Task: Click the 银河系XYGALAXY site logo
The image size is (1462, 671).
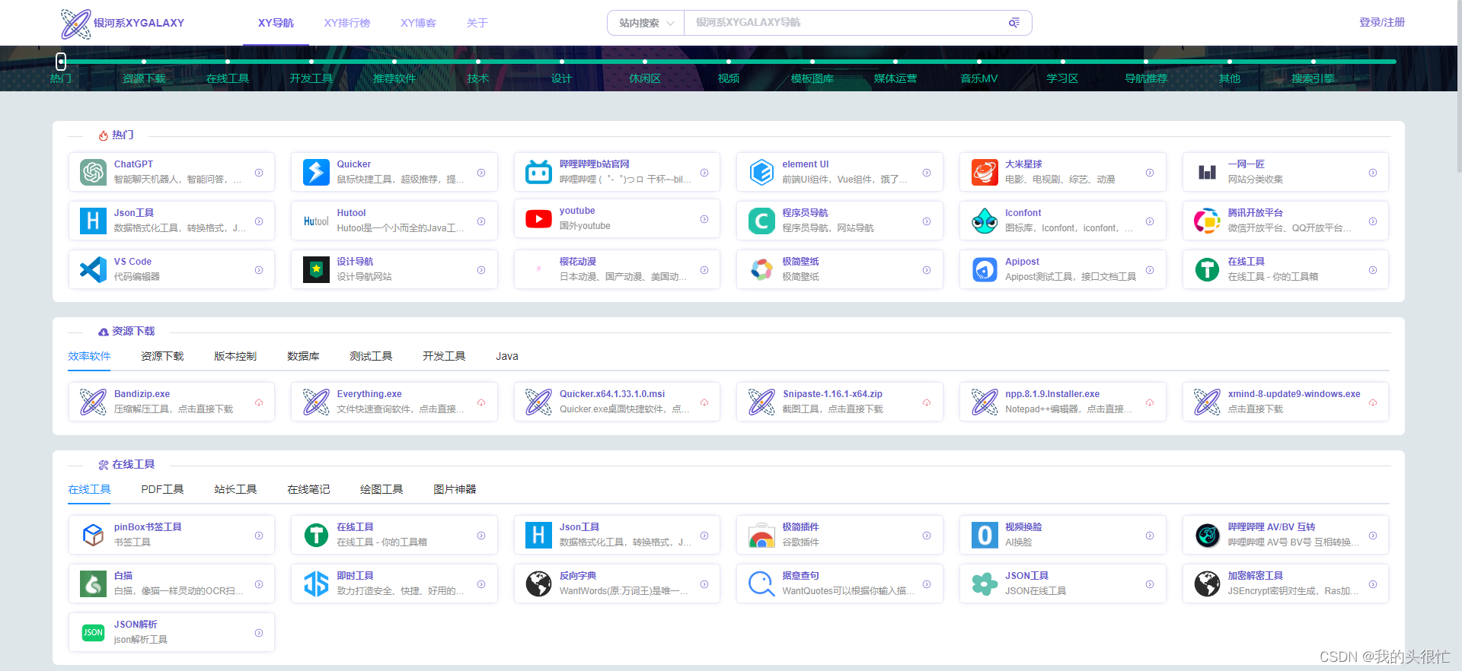Action: [x=123, y=24]
